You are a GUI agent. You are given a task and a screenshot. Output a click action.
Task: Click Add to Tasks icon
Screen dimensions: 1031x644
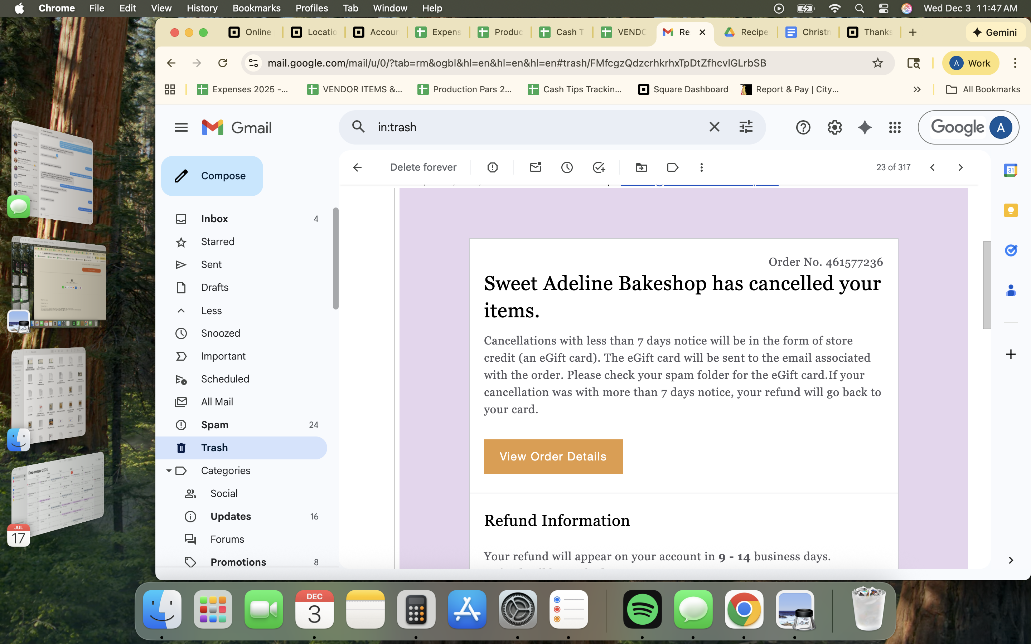click(599, 167)
